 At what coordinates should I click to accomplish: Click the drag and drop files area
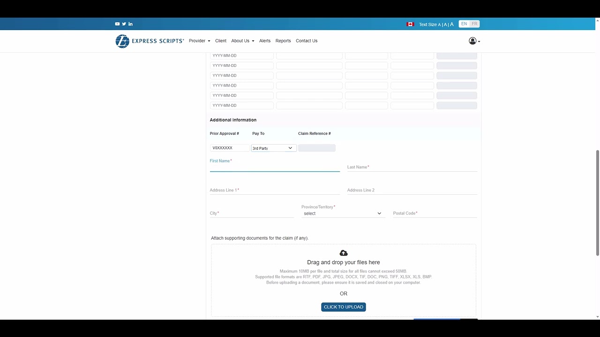pos(344,280)
